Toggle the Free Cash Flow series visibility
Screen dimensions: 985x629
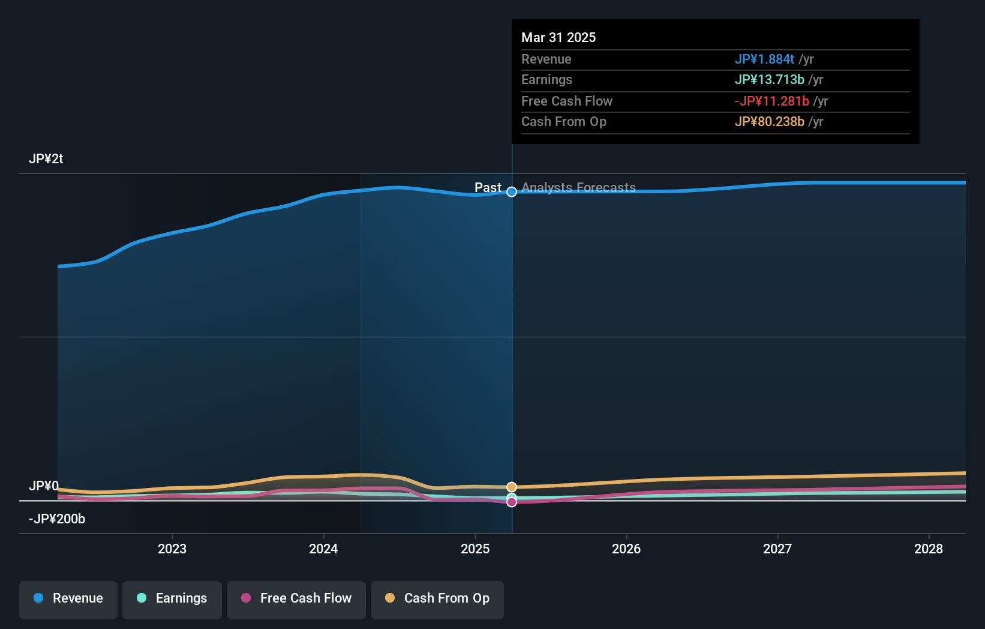pos(296,598)
